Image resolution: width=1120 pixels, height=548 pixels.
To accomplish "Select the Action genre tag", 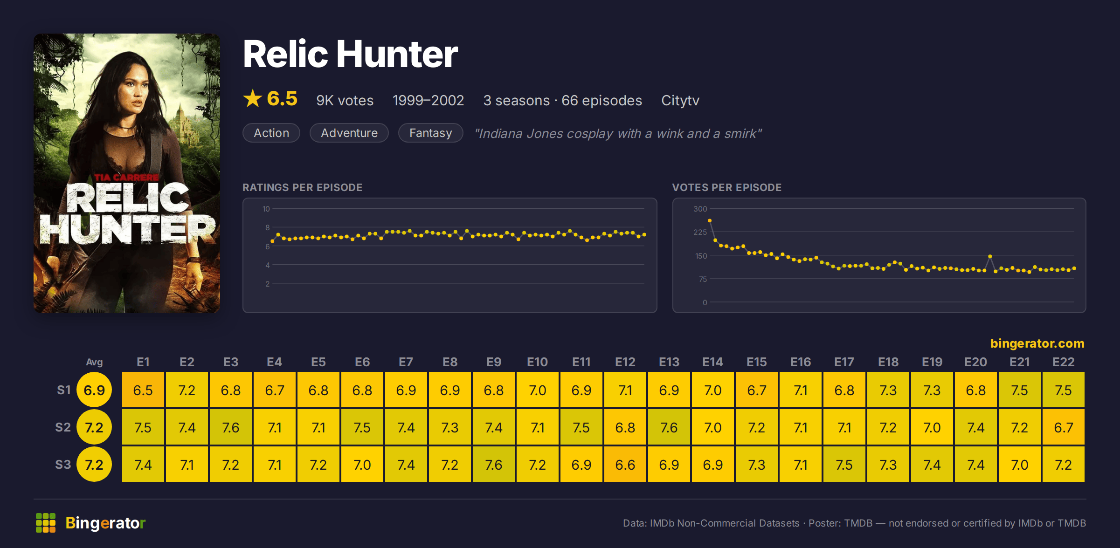I will tap(271, 133).
